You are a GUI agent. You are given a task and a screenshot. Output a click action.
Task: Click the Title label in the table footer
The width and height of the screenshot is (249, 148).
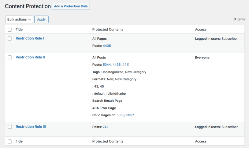tap(19, 141)
